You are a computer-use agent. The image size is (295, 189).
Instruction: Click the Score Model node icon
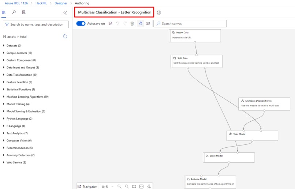coord(207,156)
